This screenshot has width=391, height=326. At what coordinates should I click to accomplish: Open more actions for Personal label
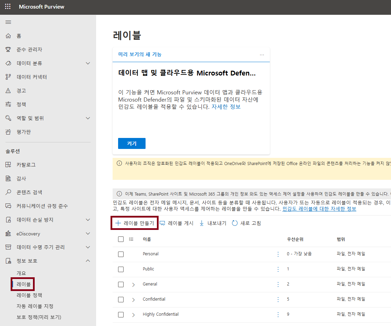click(x=278, y=254)
